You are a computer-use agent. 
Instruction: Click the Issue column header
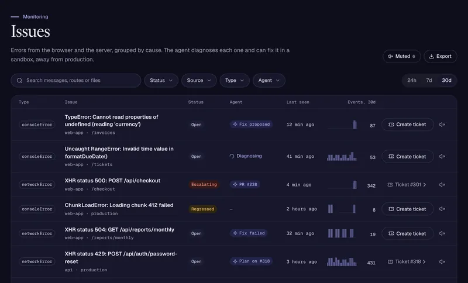(71, 102)
